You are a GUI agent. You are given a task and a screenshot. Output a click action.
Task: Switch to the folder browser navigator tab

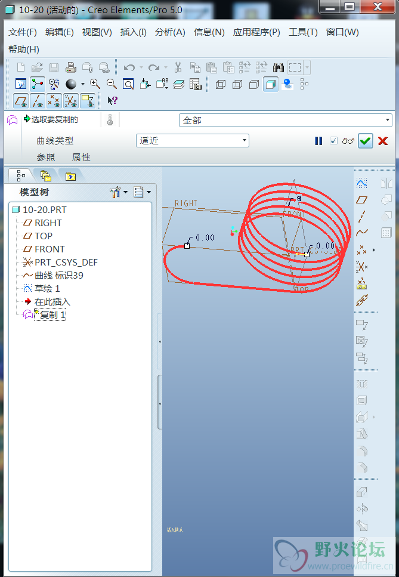tap(46, 176)
